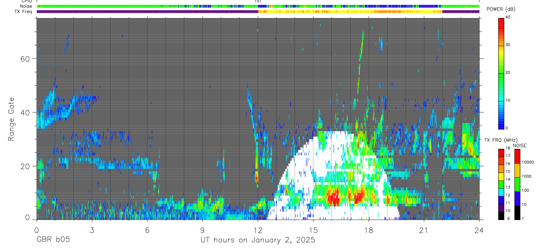Click the 100 tick on the NOISE legend
This screenshot has height=249, width=539.
coord(525,190)
